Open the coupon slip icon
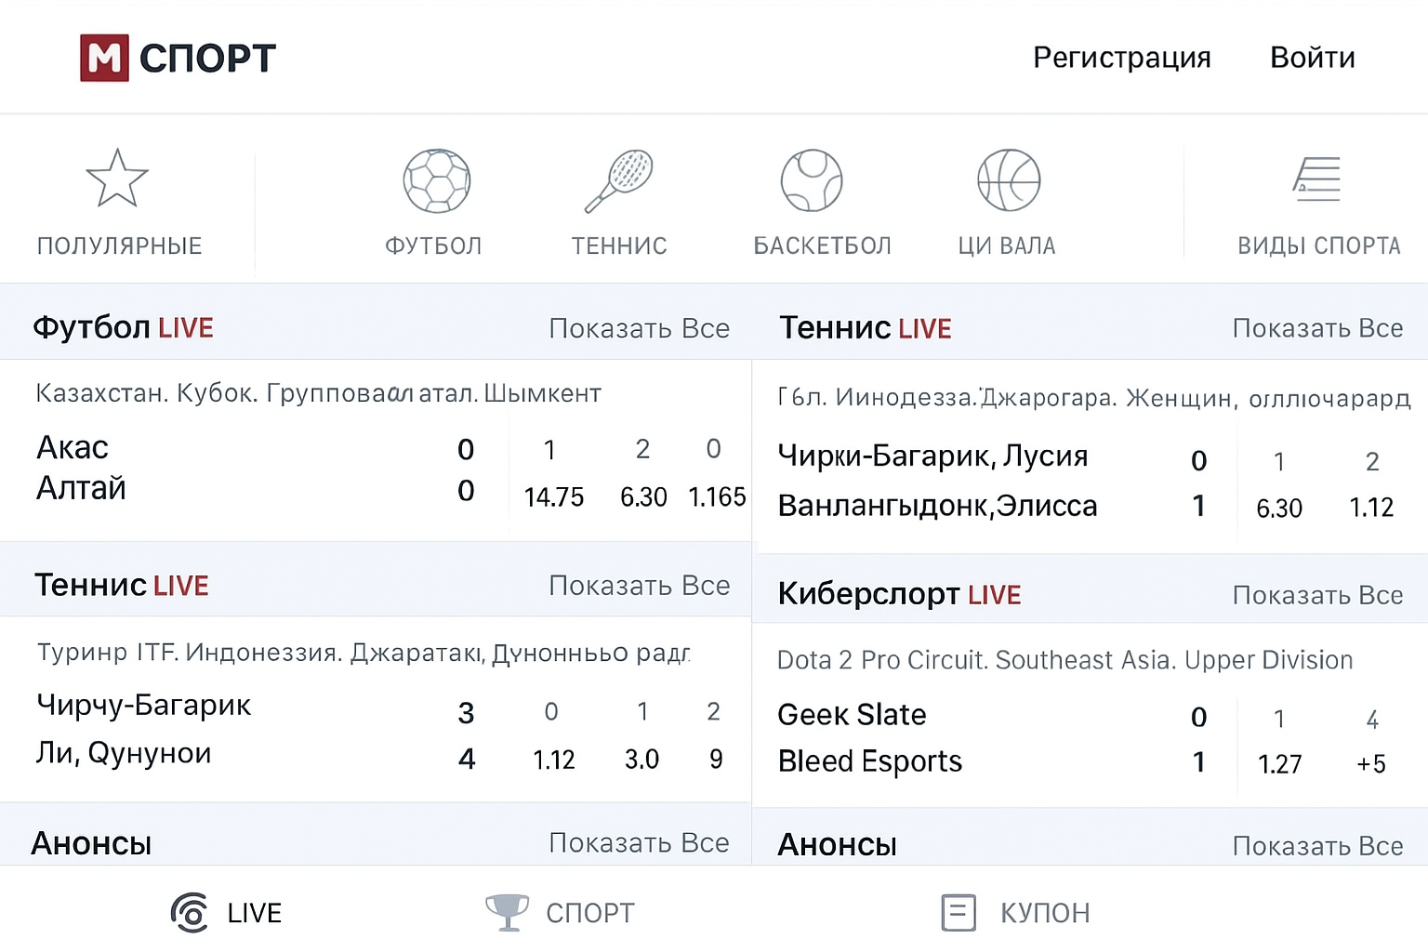The image size is (1428, 952). (959, 913)
